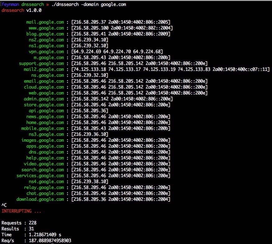272x244 pixels.
Task: Click the 'Requests : 228' statistic
Action: click(19, 223)
